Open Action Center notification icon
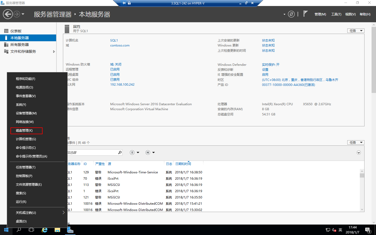This screenshot has width=376, height=235. point(368,230)
